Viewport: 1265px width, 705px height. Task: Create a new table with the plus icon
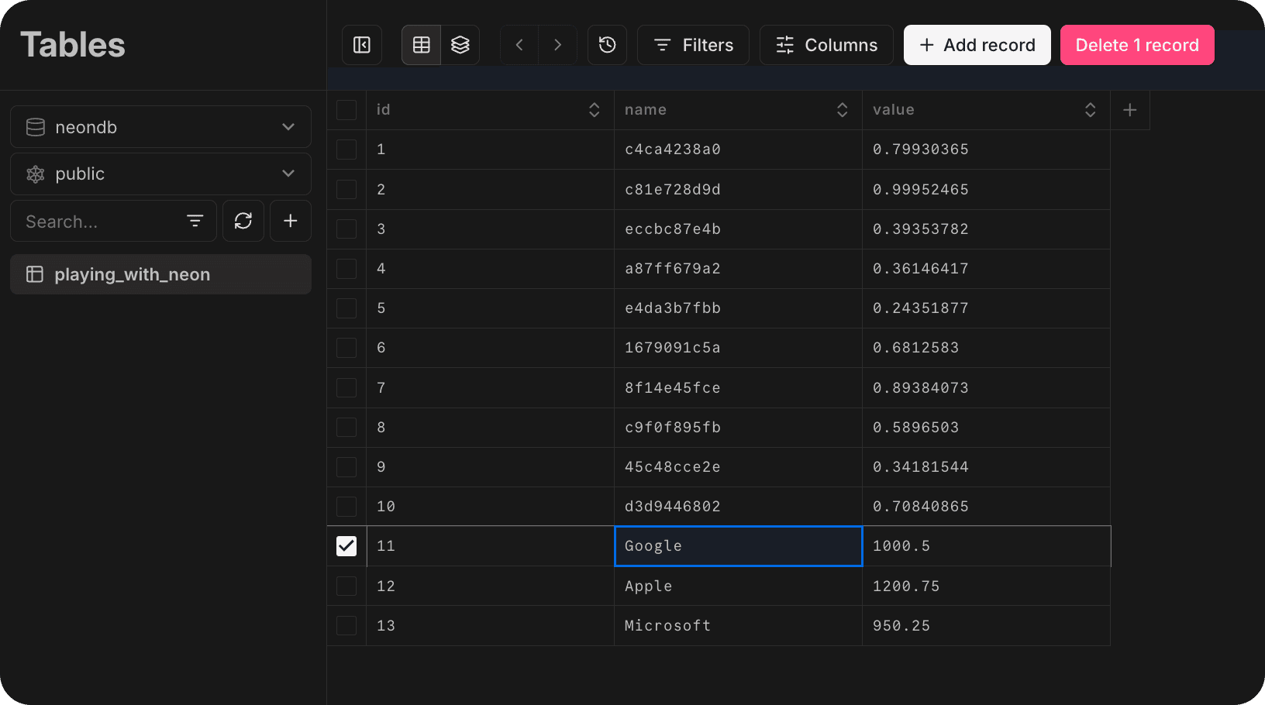[290, 221]
